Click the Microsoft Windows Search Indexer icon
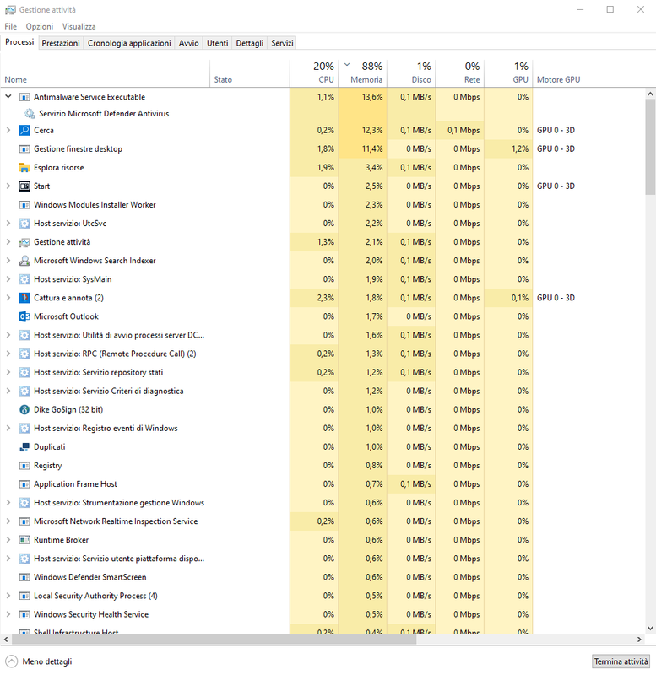The image size is (656, 675). point(24,261)
